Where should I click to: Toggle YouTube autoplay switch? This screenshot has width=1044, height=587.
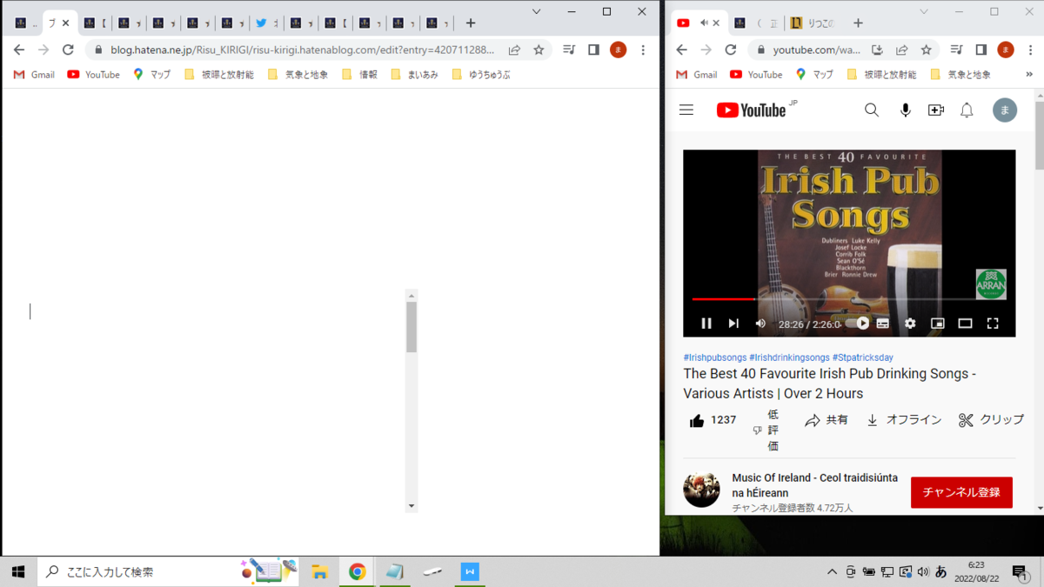tap(858, 324)
